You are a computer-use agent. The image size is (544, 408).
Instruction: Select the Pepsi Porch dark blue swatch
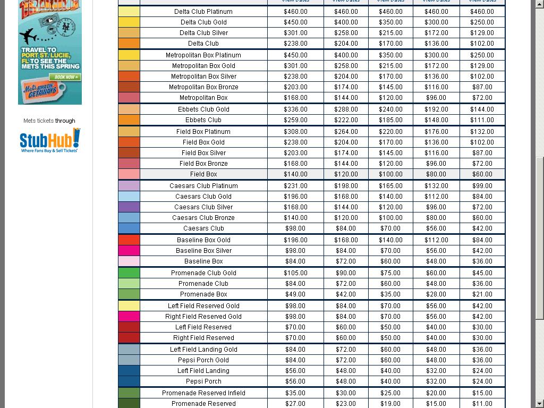pos(129,381)
